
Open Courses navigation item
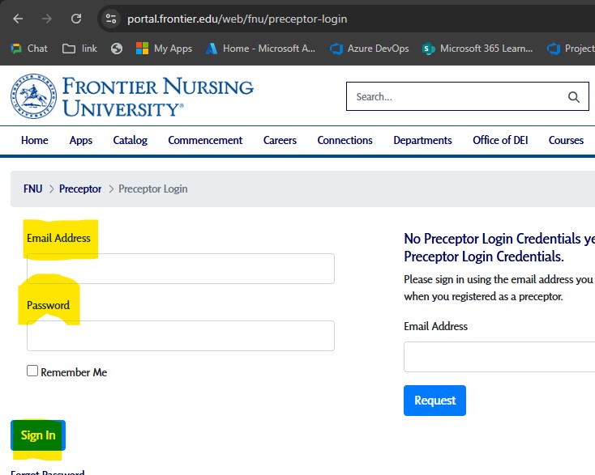(x=566, y=140)
